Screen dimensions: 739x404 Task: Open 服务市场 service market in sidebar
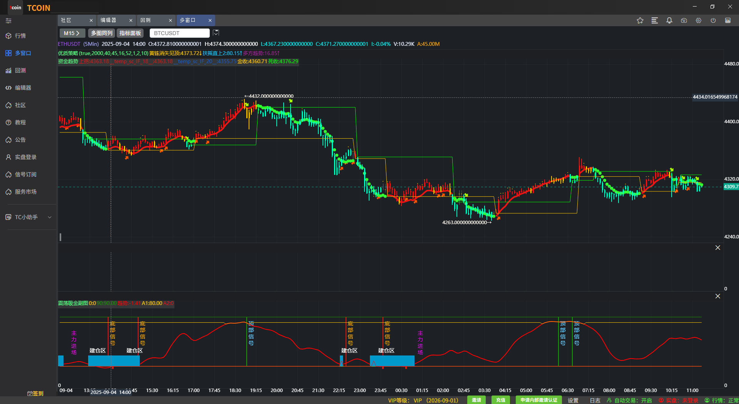[21, 192]
